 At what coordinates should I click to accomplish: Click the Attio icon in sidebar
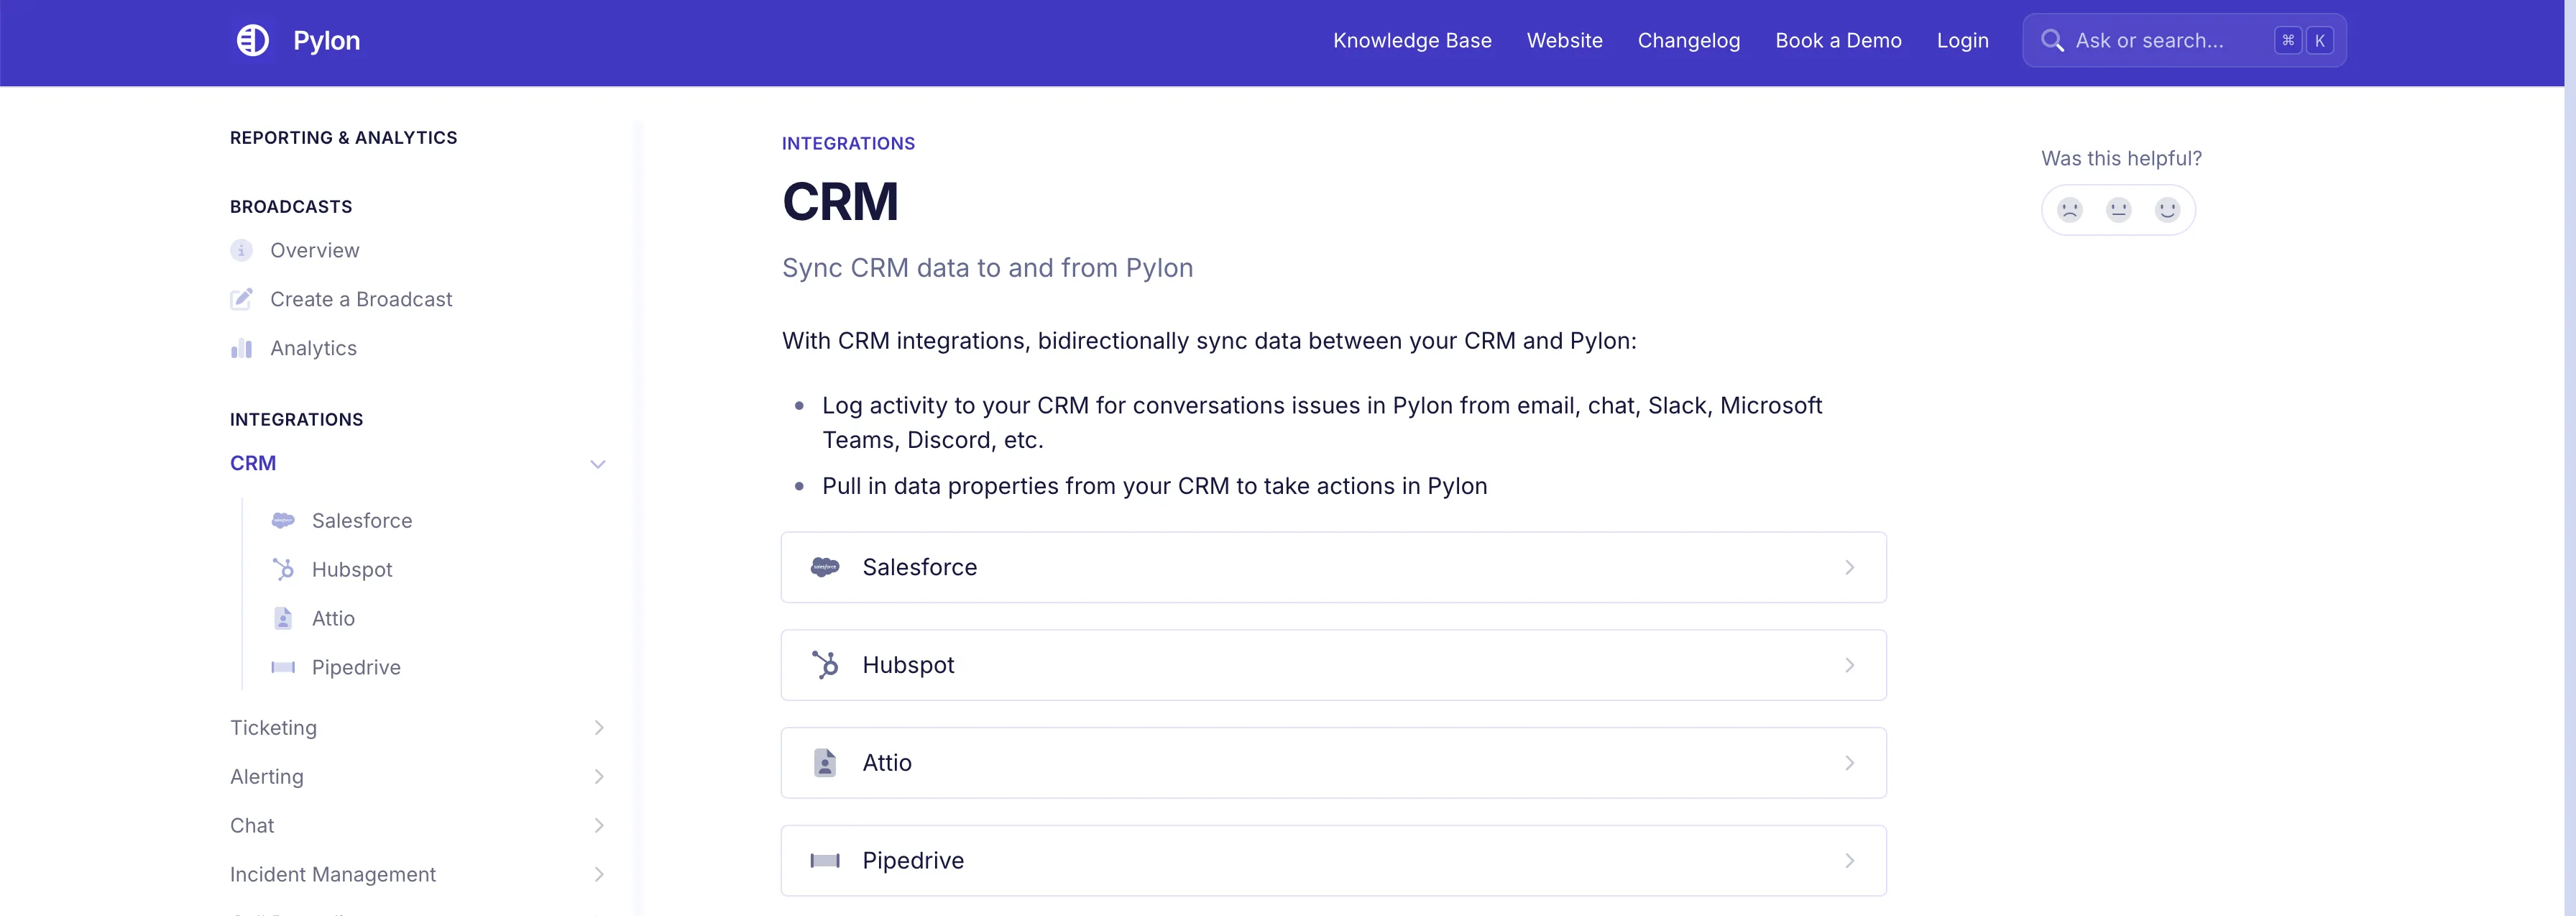click(x=283, y=619)
